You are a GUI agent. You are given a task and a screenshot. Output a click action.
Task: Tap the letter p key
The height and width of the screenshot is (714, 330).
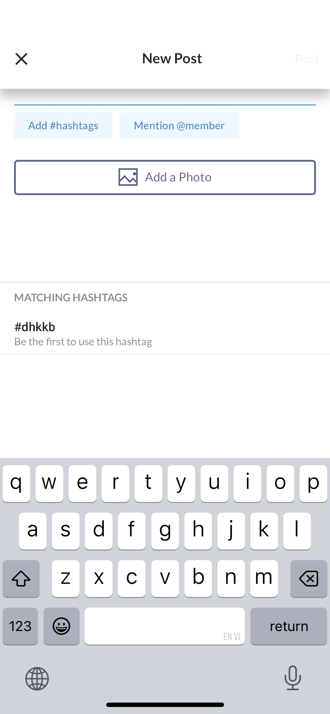313,484
